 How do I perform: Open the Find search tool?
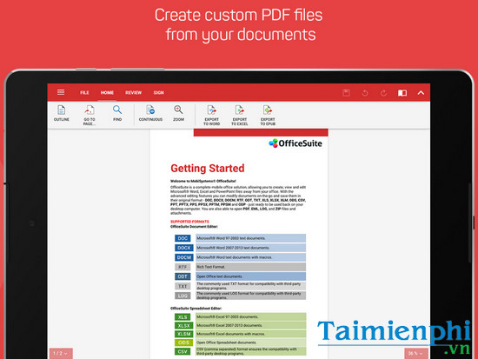point(117,114)
